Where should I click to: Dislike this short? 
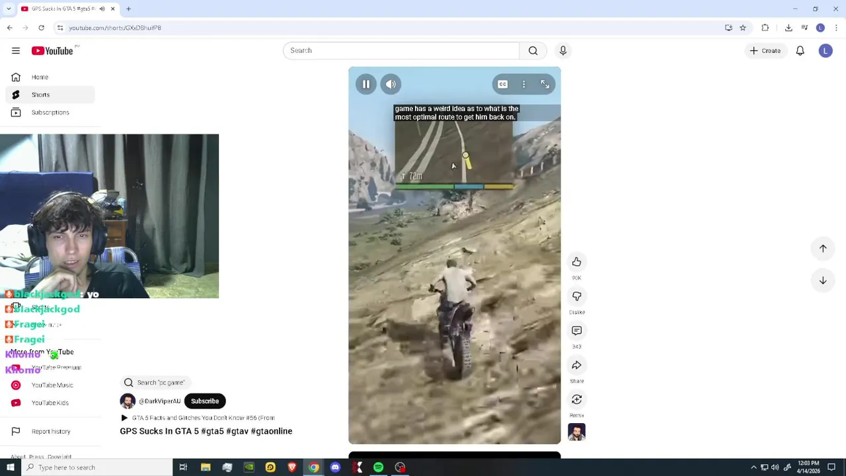point(576,296)
